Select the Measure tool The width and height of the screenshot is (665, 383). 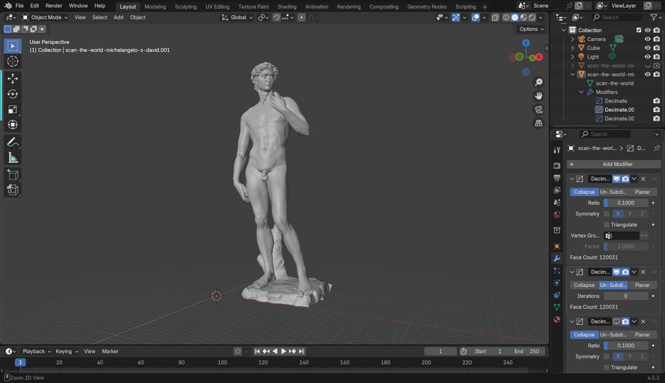[12, 158]
